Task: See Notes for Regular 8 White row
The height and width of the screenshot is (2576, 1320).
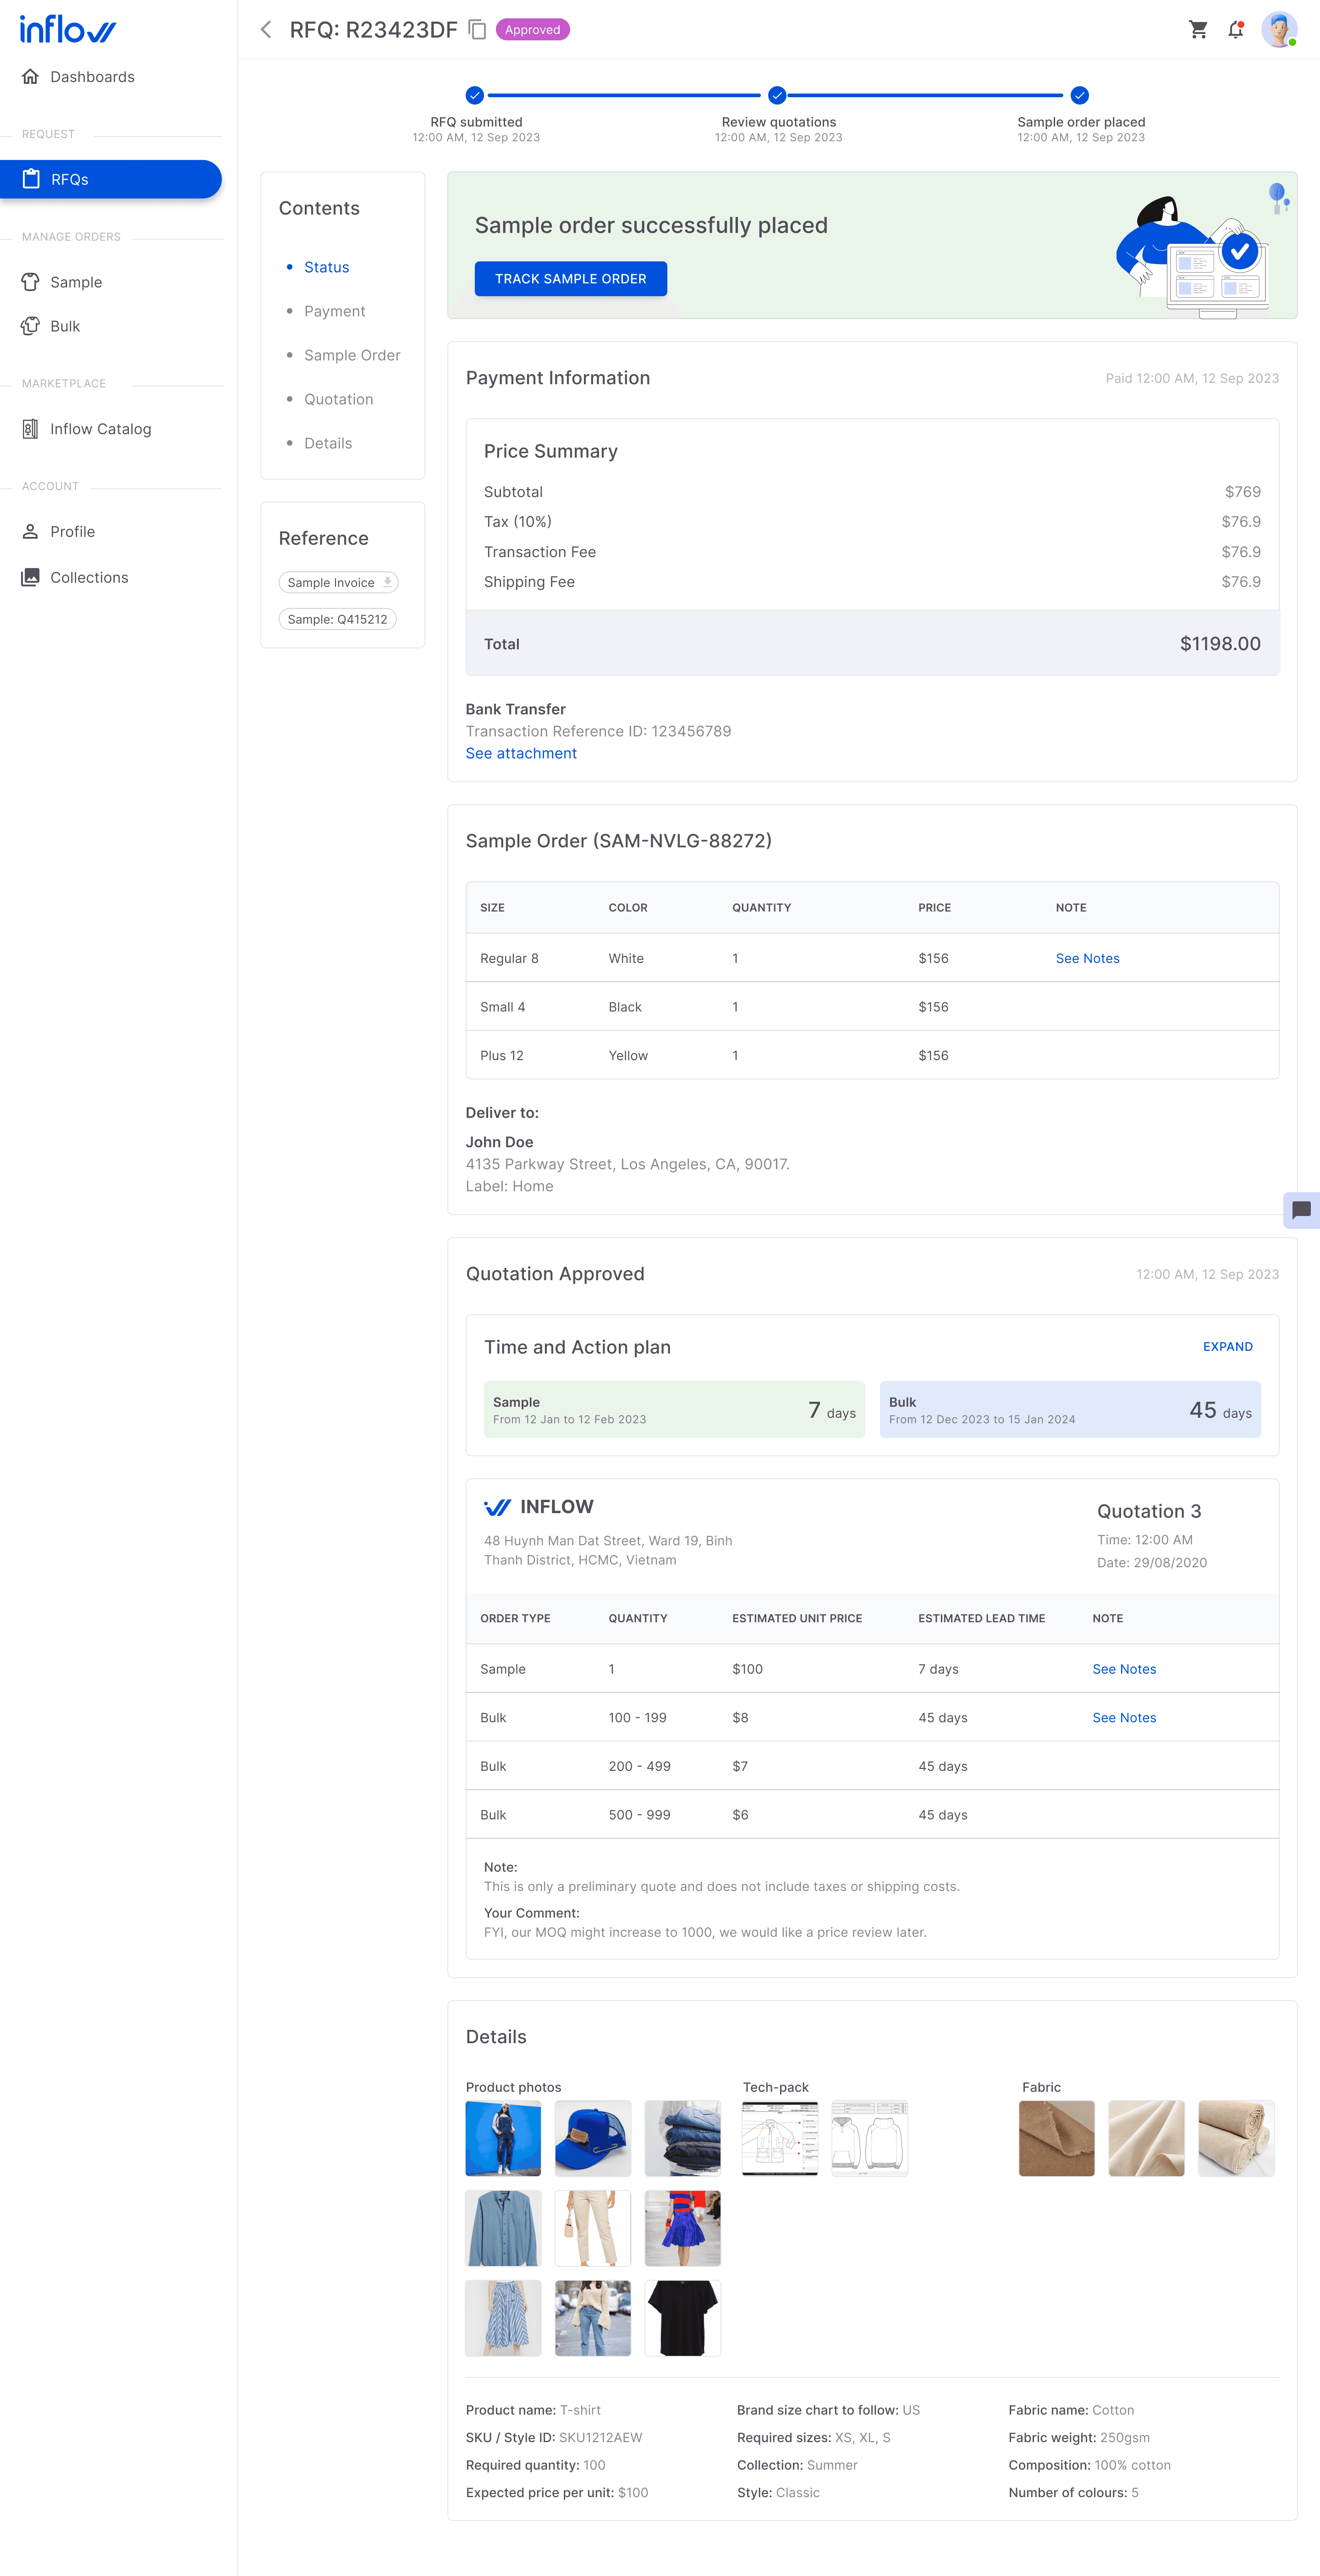Action: 1087,958
